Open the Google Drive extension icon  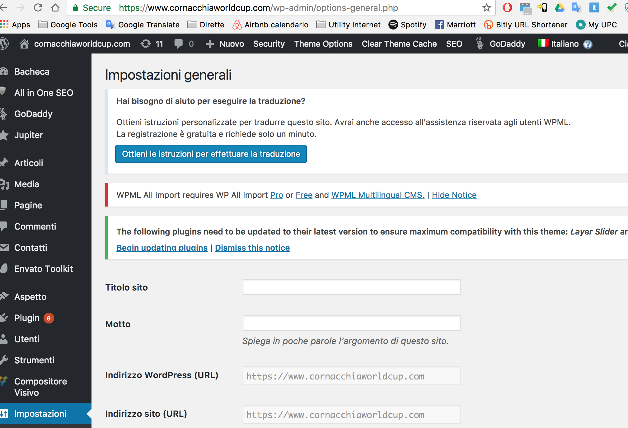coord(559,8)
